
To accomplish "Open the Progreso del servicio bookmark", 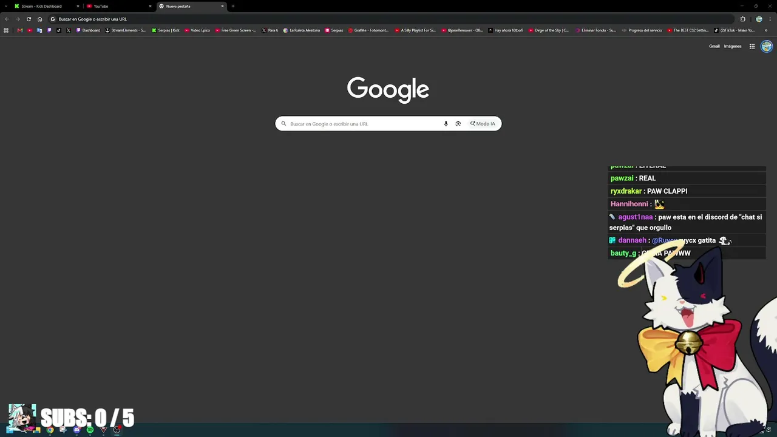I will tap(642, 30).
